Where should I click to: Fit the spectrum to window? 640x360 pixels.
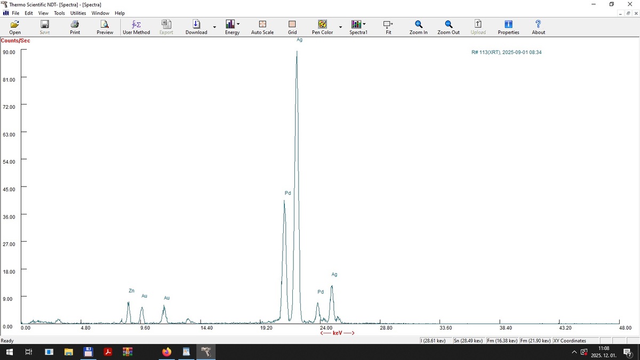pyautogui.click(x=388, y=27)
